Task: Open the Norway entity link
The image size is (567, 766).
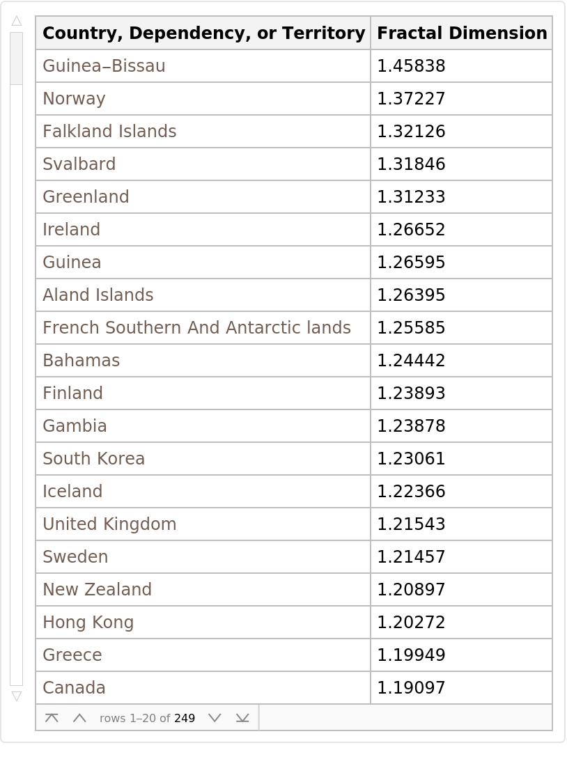Action: pos(74,99)
